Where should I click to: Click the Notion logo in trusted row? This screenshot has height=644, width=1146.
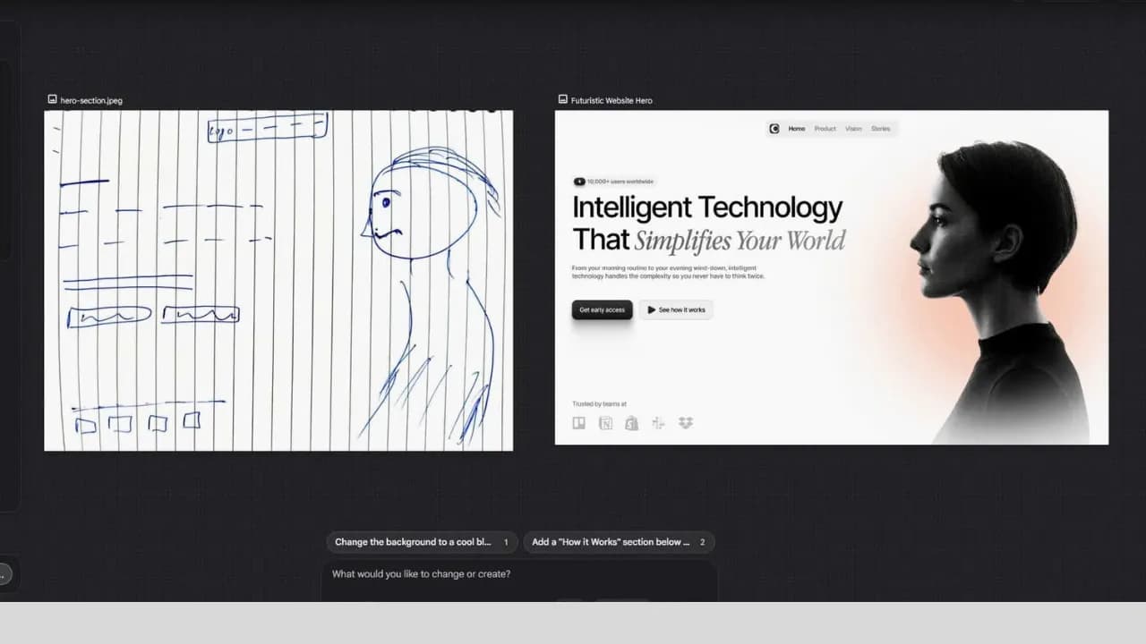605,423
